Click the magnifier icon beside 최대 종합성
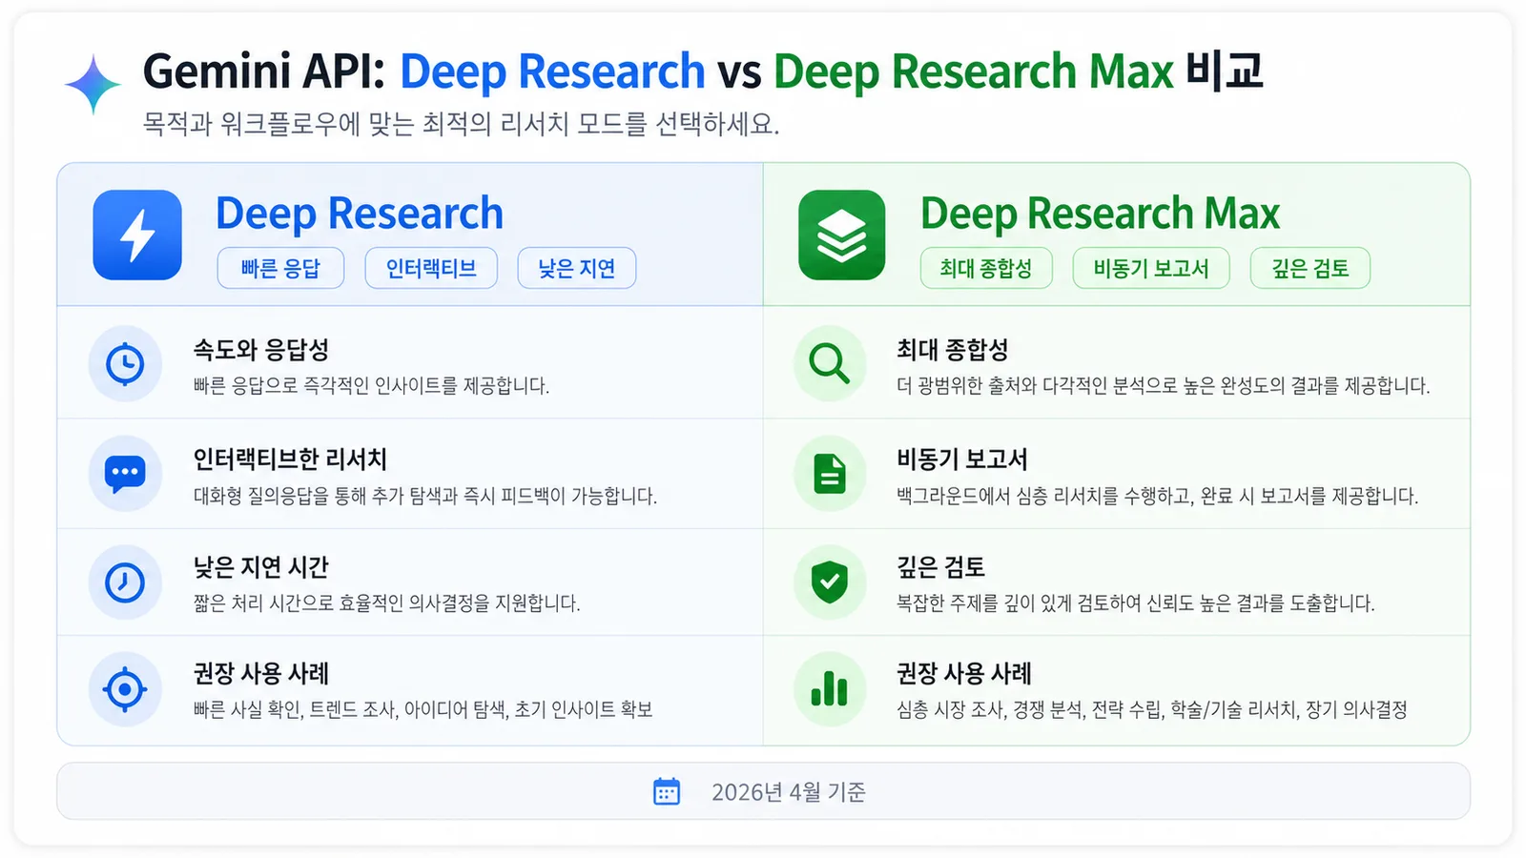Viewport: 1526px width, 858px height. coord(830,363)
